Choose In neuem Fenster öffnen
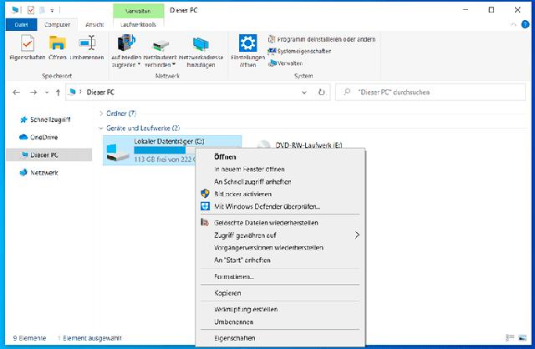535x349 pixels. point(281,169)
